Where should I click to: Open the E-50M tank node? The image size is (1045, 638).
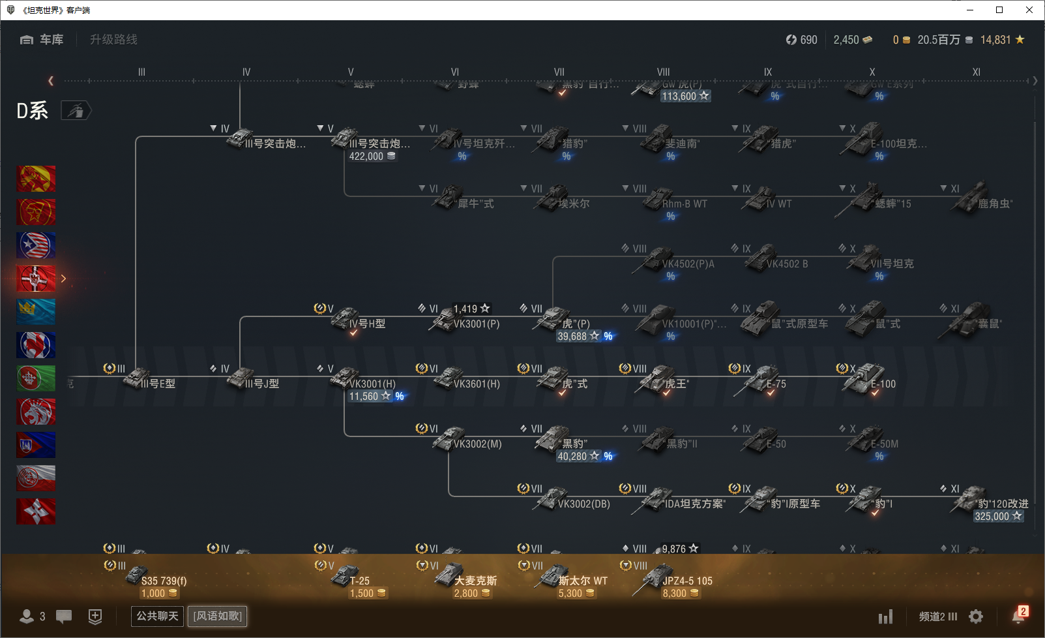click(x=872, y=440)
